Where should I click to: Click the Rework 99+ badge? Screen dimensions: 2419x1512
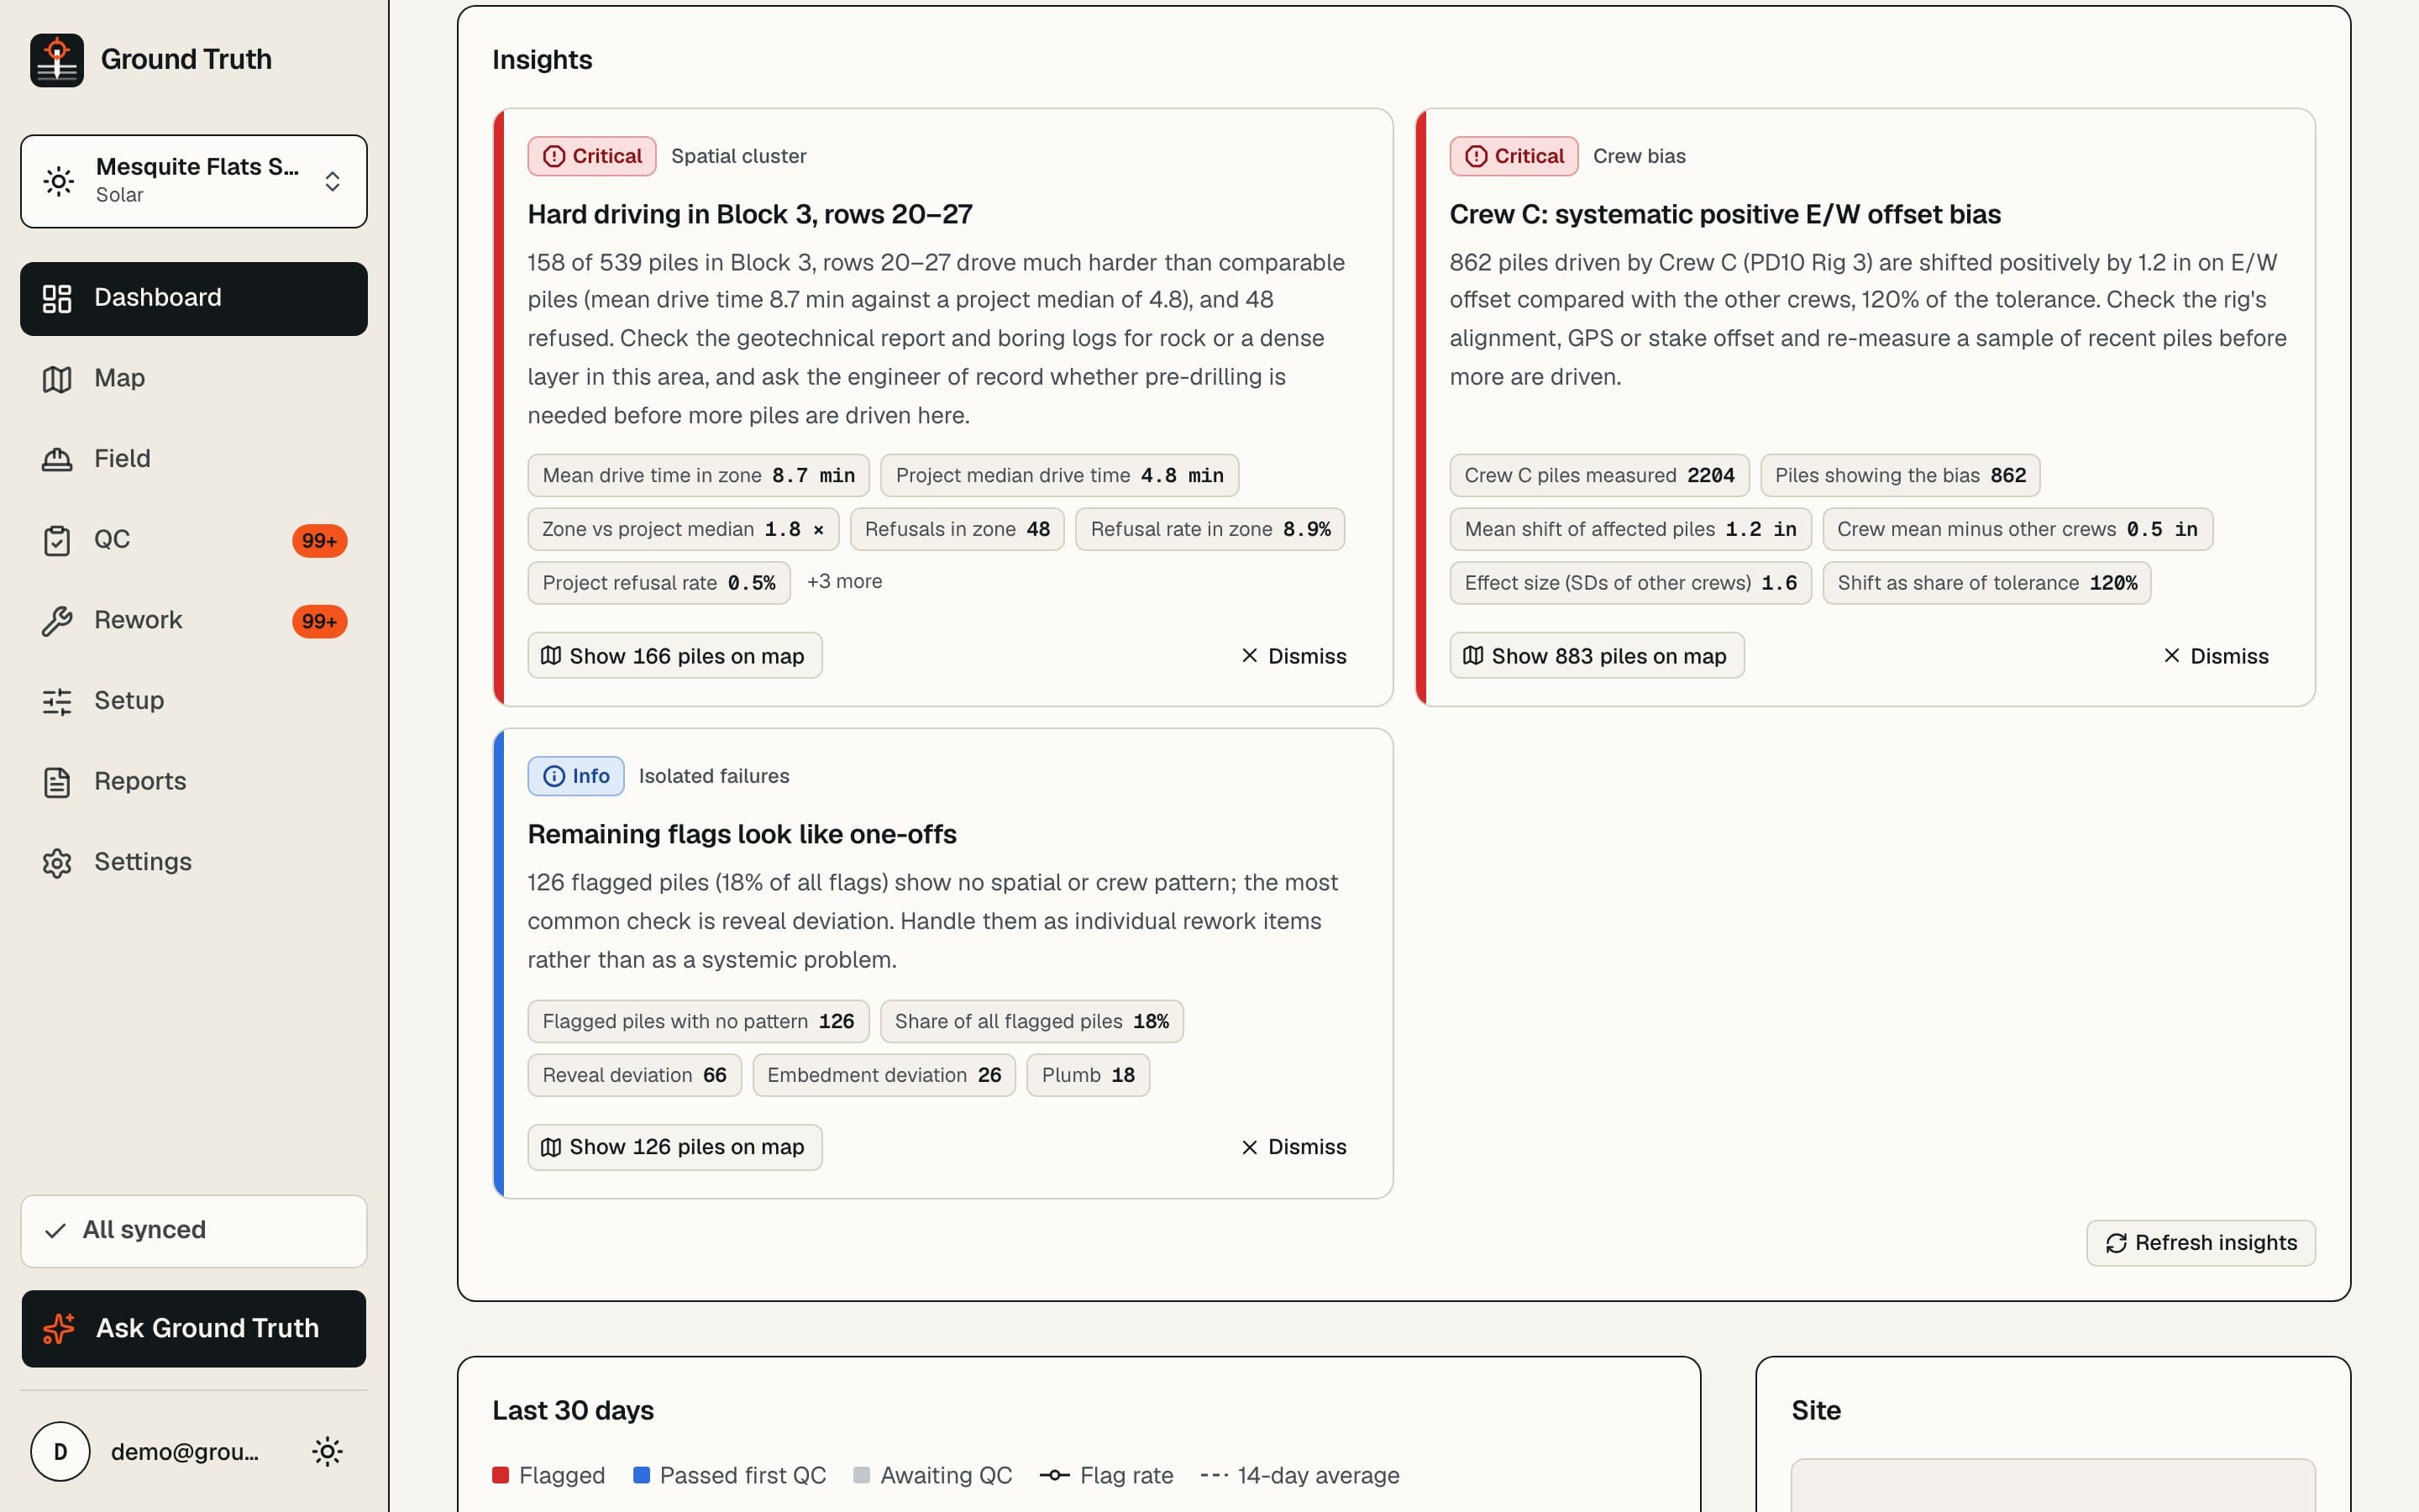click(x=320, y=621)
